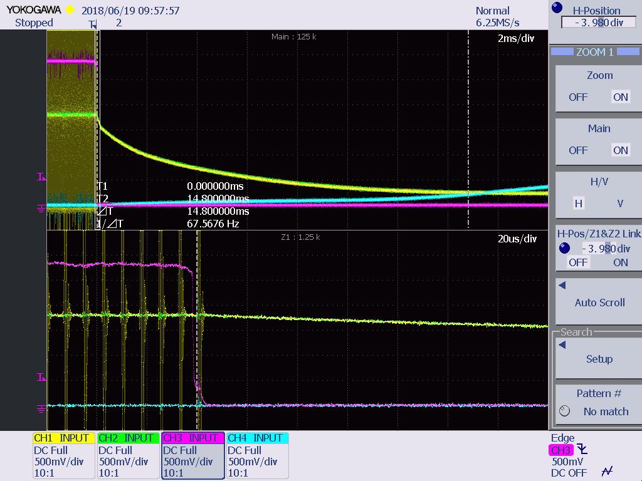Click the trigger position T marker icon

tap(93, 24)
